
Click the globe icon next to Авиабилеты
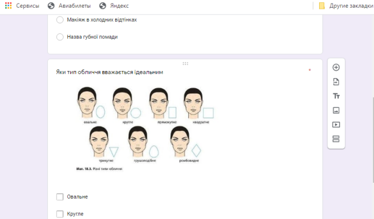pos(51,6)
